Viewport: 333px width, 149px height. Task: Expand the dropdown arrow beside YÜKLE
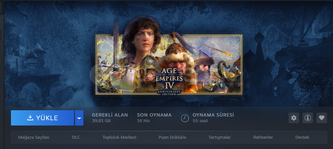pyautogui.click(x=79, y=118)
